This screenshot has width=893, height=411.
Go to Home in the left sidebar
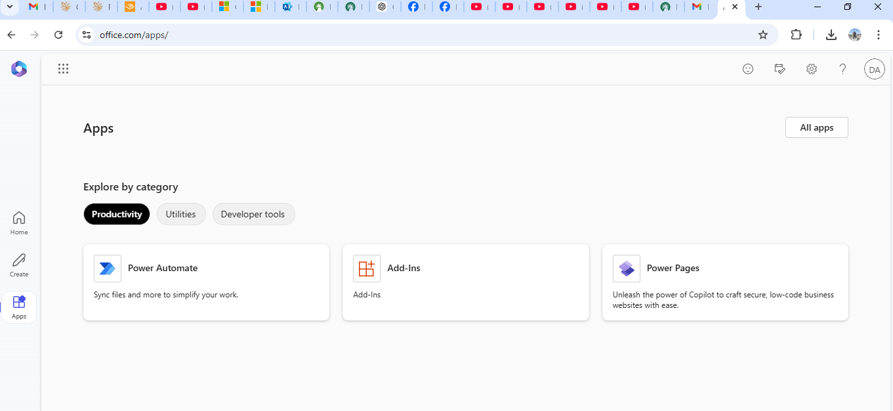pyautogui.click(x=19, y=223)
